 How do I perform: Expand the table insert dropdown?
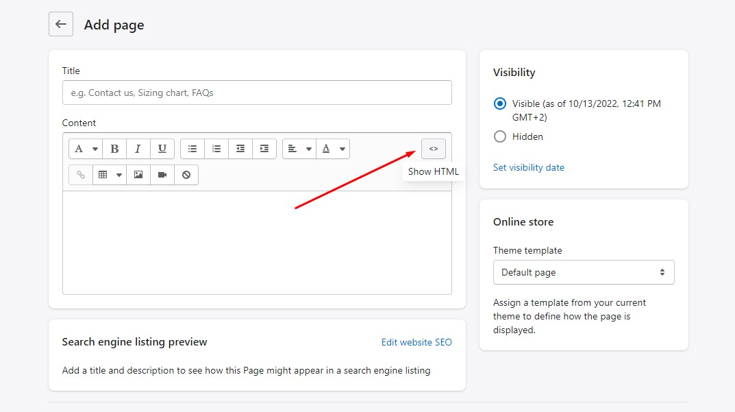point(118,174)
